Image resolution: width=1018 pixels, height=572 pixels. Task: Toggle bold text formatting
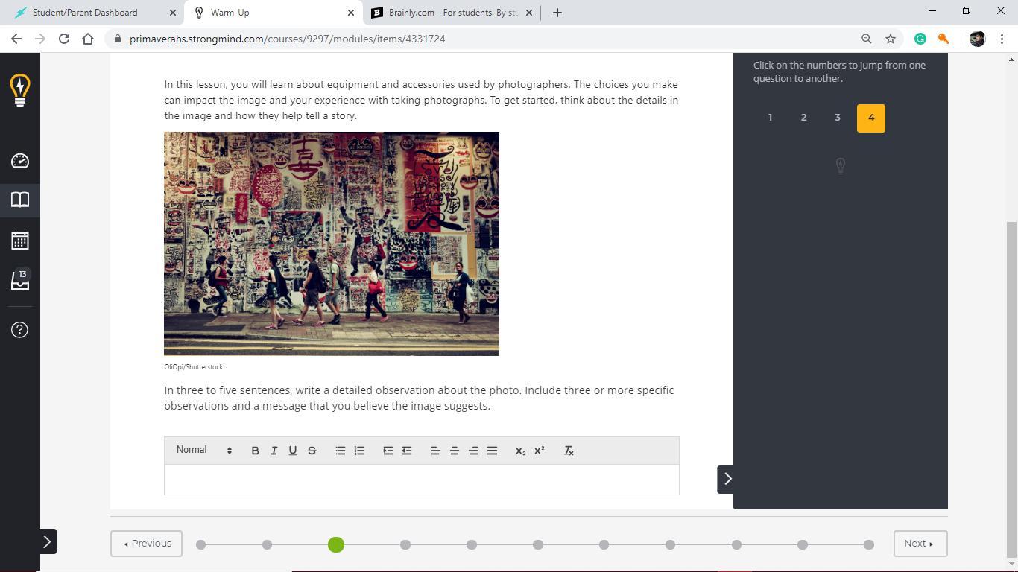point(255,451)
